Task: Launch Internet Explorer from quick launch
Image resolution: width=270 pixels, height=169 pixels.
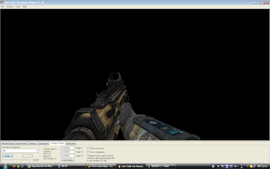Action: tap(22, 166)
